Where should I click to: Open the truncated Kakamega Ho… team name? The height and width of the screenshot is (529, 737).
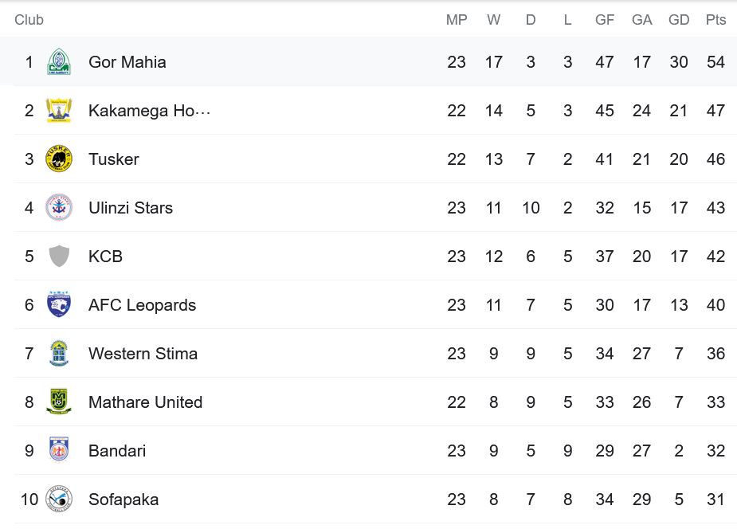click(x=149, y=111)
